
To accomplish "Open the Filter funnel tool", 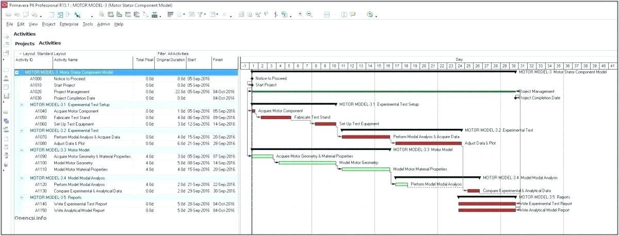I will [x=201, y=14].
